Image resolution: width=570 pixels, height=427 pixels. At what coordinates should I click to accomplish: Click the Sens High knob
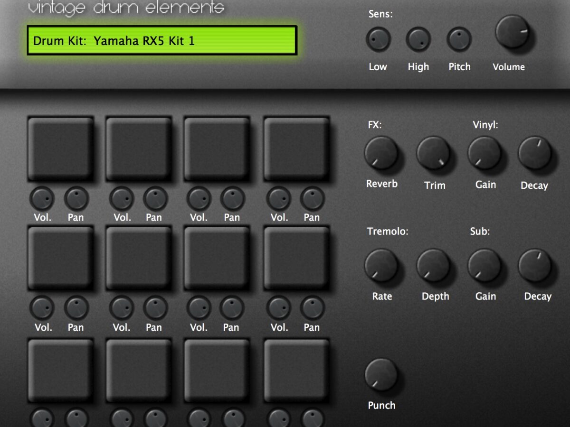pyautogui.click(x=418, y=39)
